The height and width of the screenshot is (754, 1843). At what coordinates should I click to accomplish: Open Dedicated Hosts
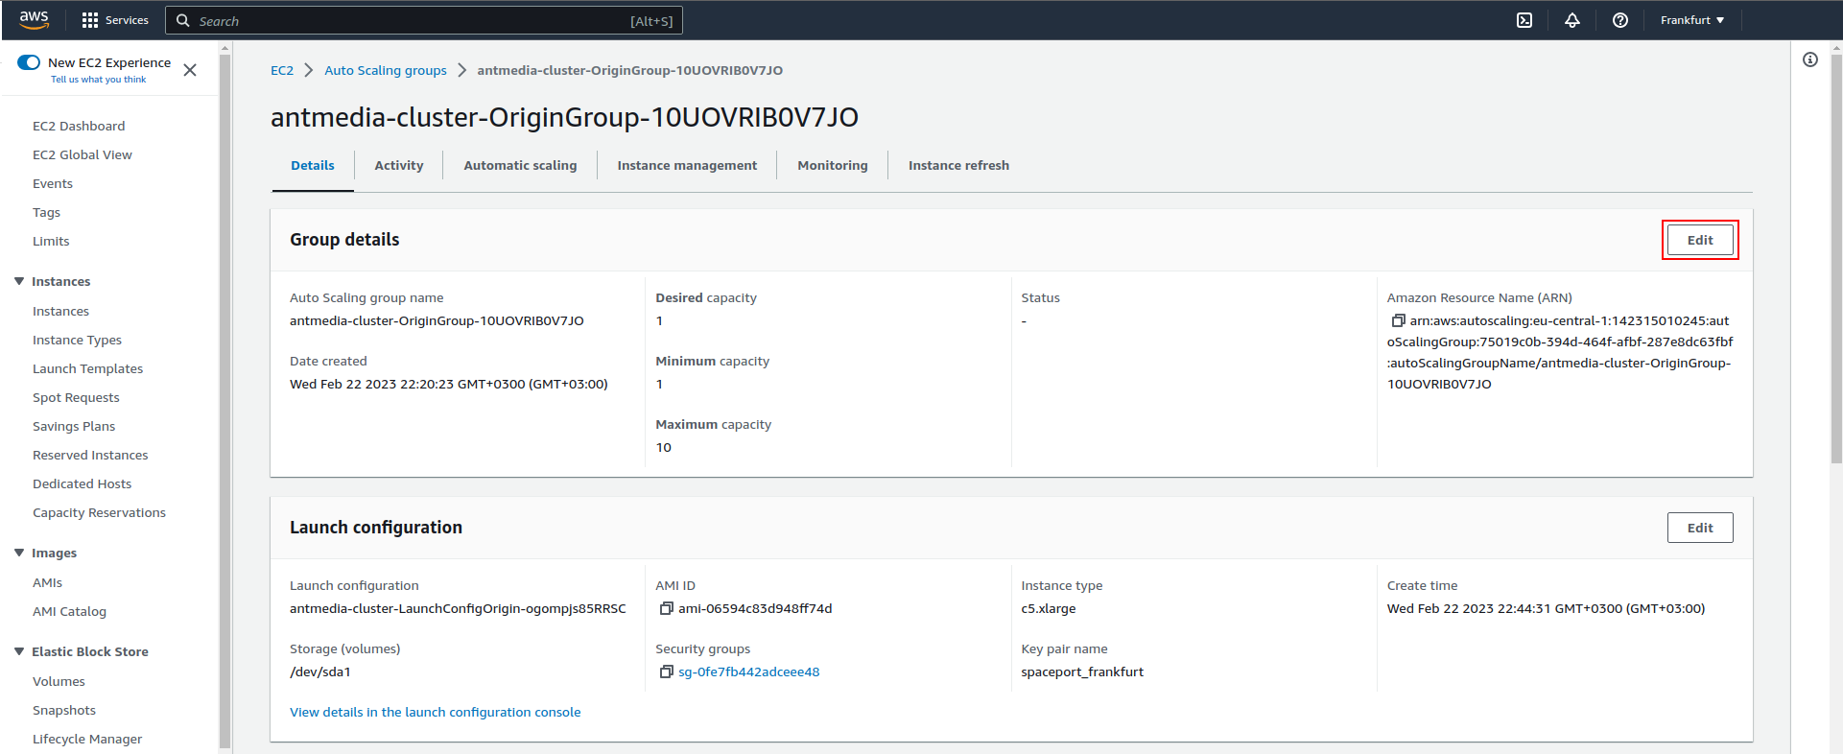[82, 483]
